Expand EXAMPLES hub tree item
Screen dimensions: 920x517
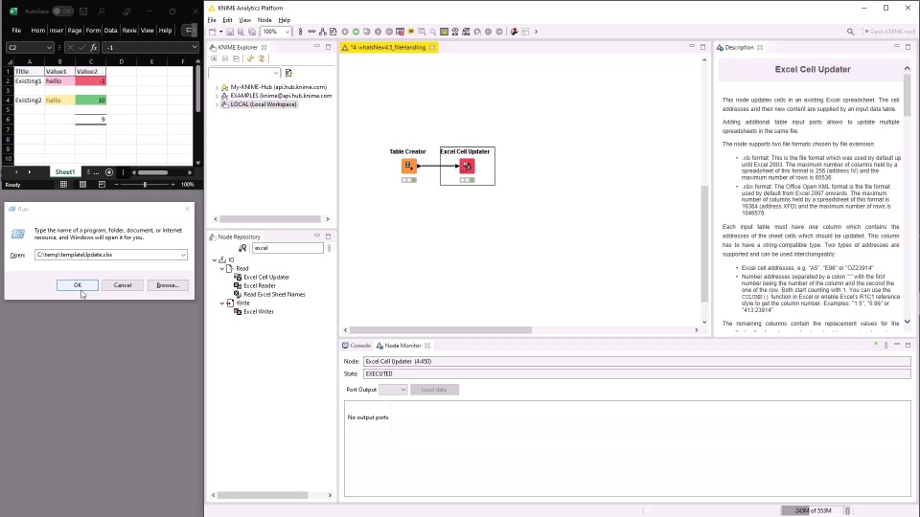[x=217, y=96]
